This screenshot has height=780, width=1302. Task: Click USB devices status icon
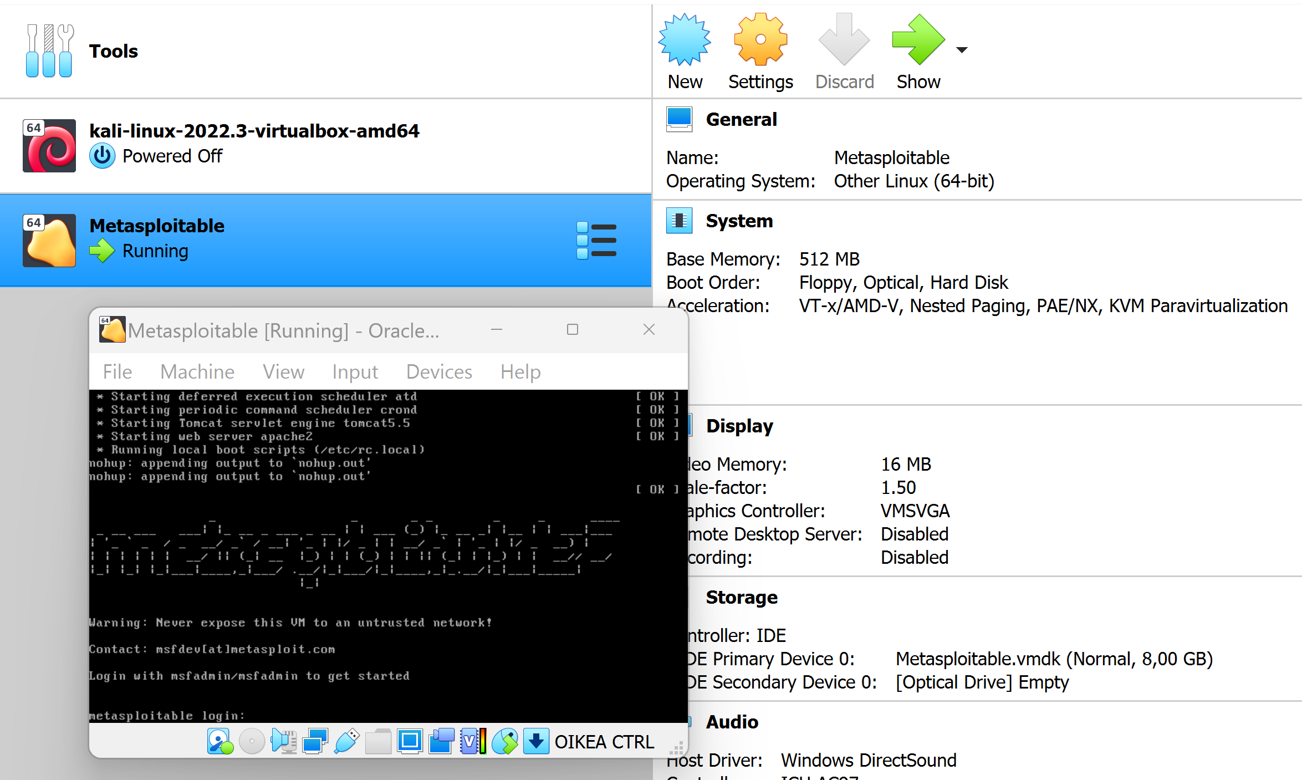(x=346, y=742)
